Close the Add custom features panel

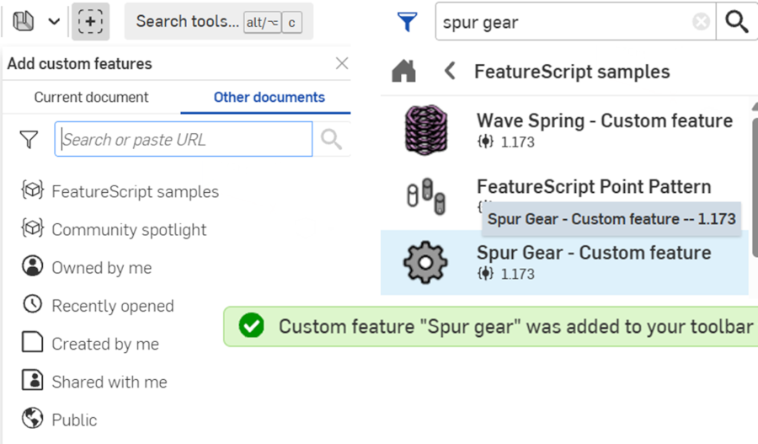pyautogui.click(x=341, y=63)
